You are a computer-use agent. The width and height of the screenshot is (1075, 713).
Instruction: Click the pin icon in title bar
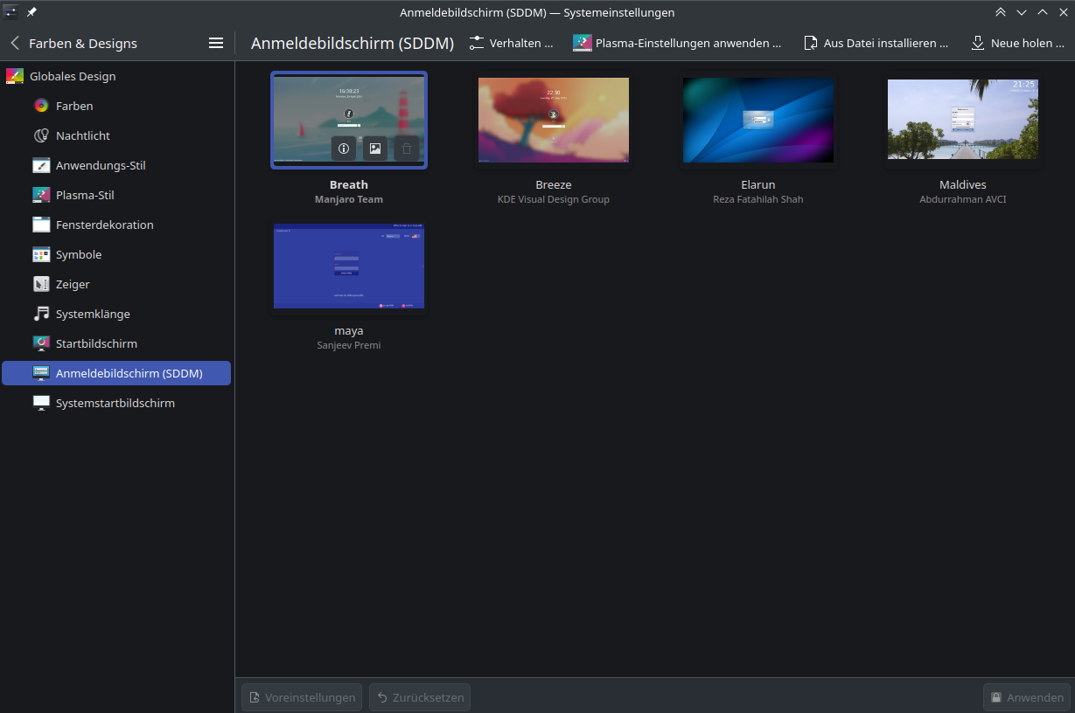(31, 12)
